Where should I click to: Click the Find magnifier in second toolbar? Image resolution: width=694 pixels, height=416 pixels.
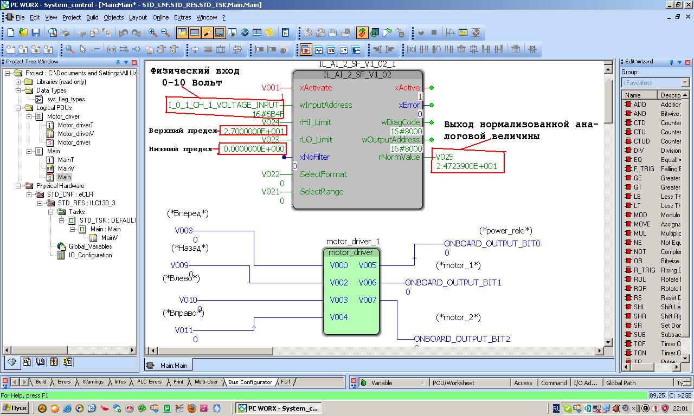(x=70, y=50)
